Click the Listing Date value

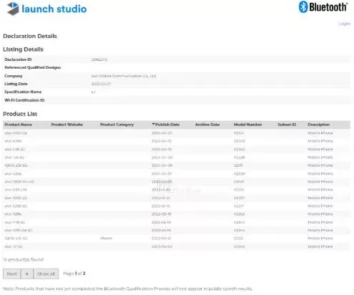click(101, 84)
